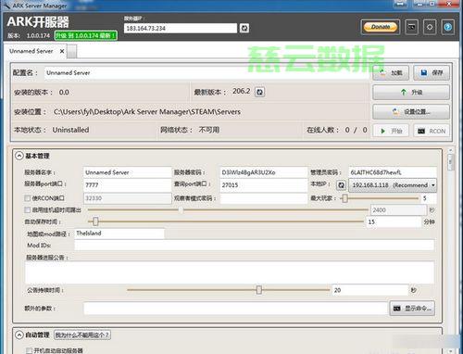Image resolution: width=463 pixels, height=354 pixels.
Task: Click the save button with floppy icon
Action: [432, 73]
